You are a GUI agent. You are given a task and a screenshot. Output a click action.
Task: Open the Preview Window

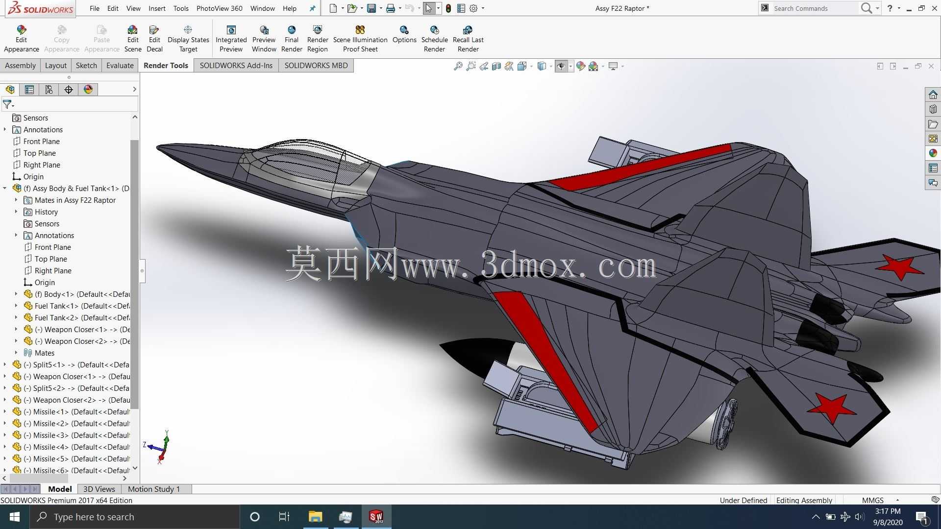[264, 39]
